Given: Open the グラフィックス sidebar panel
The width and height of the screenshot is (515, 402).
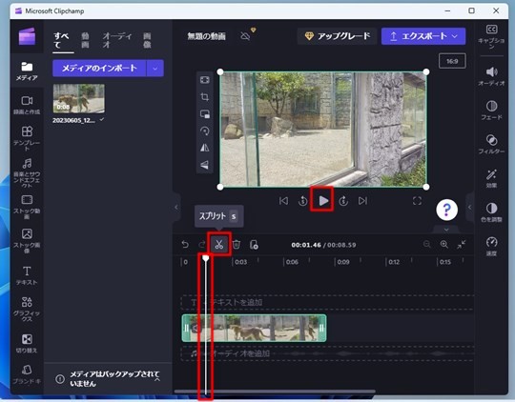Looking at the screenshot, I should (27, 309).
